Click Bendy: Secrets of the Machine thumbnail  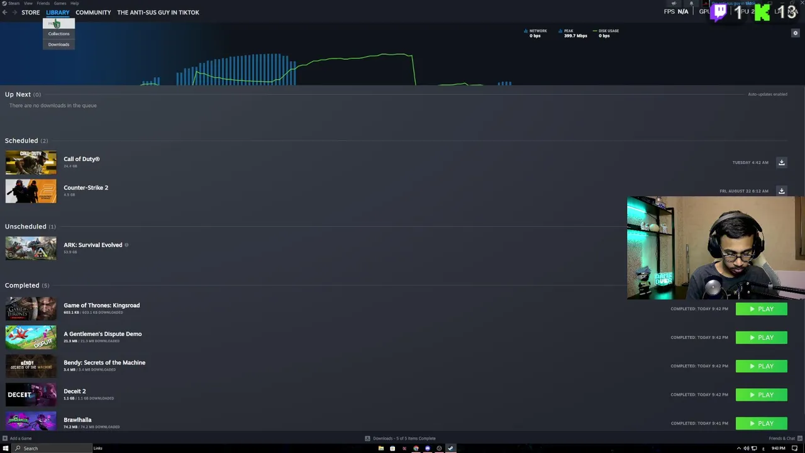[x=31, y=366]
